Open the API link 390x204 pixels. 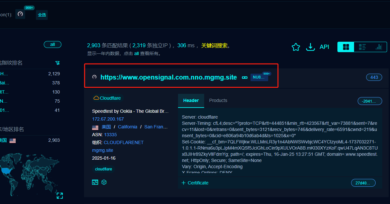click(x=324, y=47)
